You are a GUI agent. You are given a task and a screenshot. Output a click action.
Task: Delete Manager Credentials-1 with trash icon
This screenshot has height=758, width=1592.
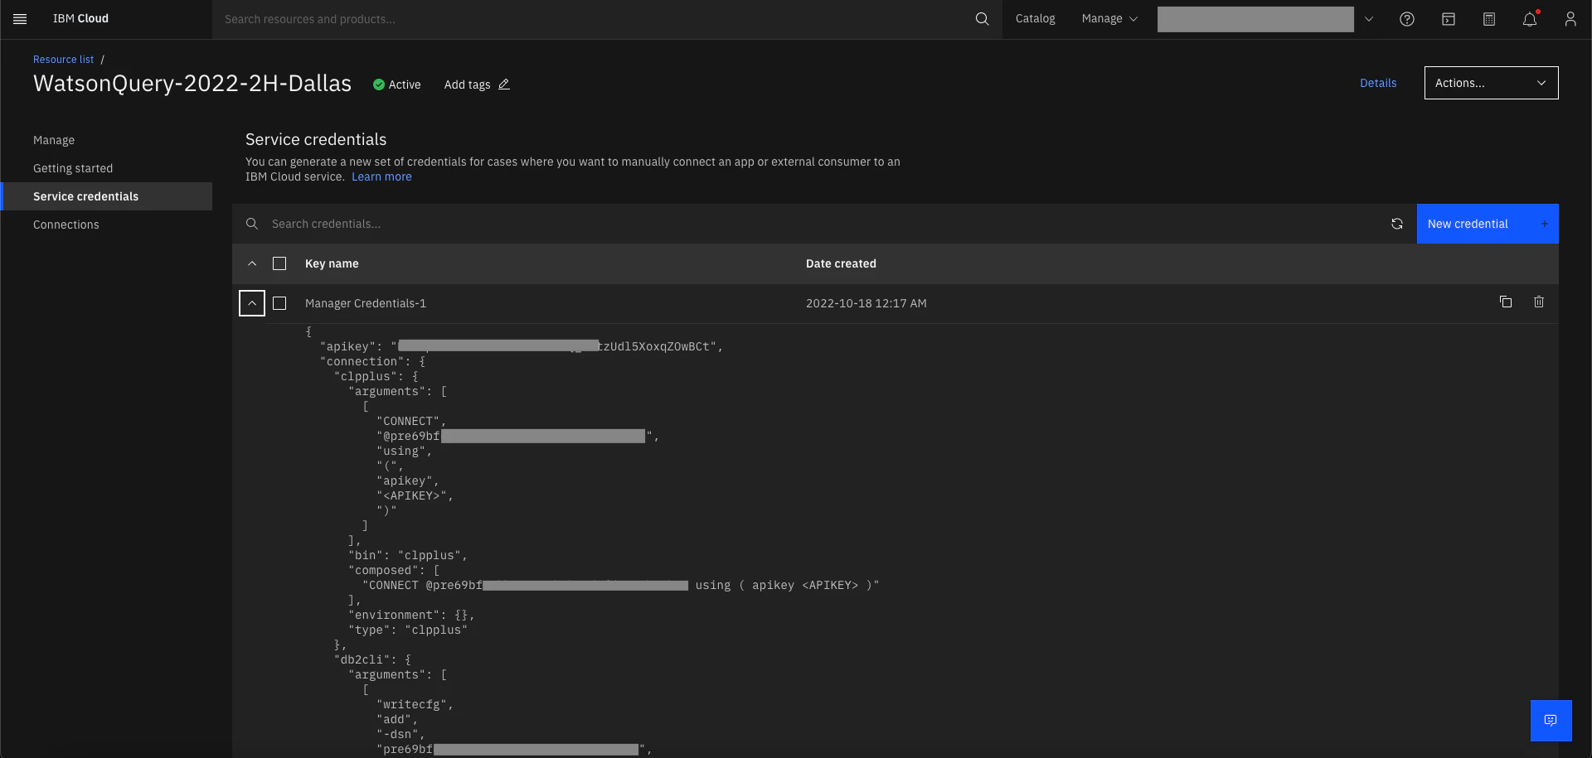pyautogui.click(x=1539, y=302)
